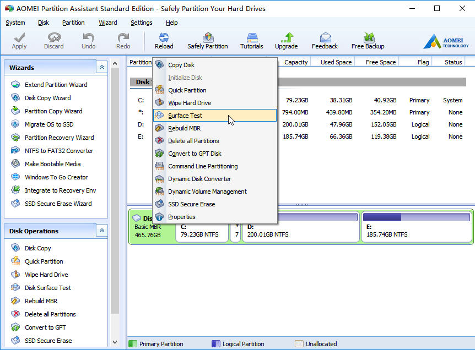Click the Undo arrow icon
This screenshot has height=350, width=475.
(x=89, y=38)
